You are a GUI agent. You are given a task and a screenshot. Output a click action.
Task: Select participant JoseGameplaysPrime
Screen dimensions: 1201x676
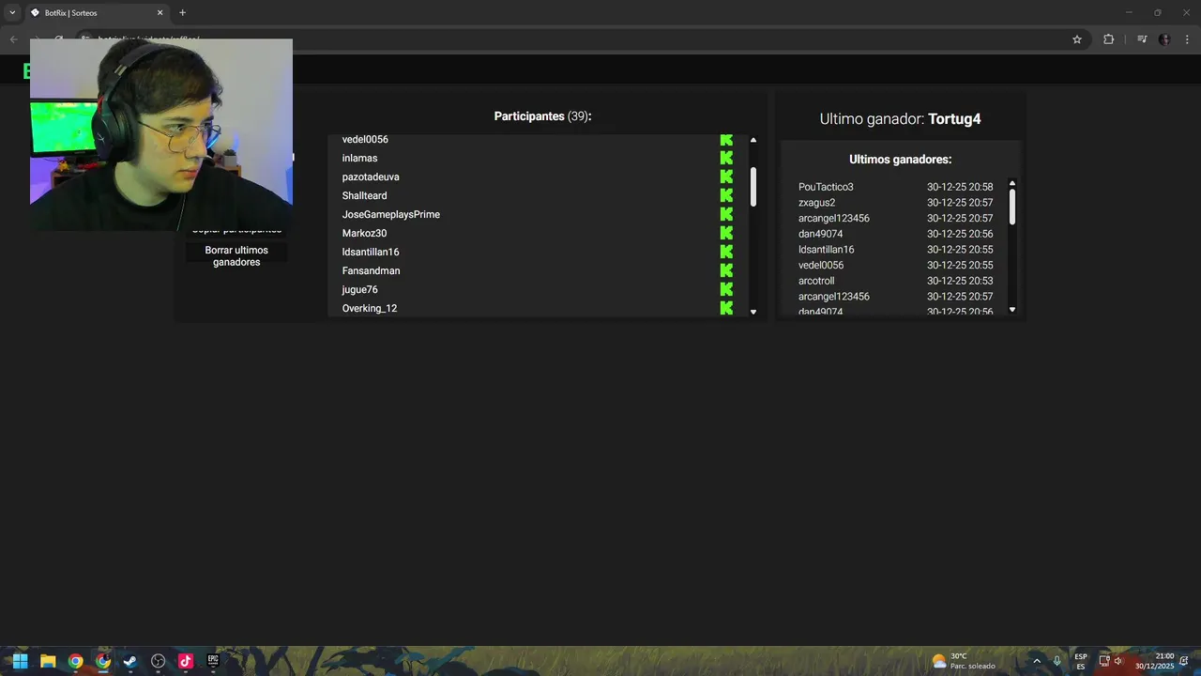(390, 214)
